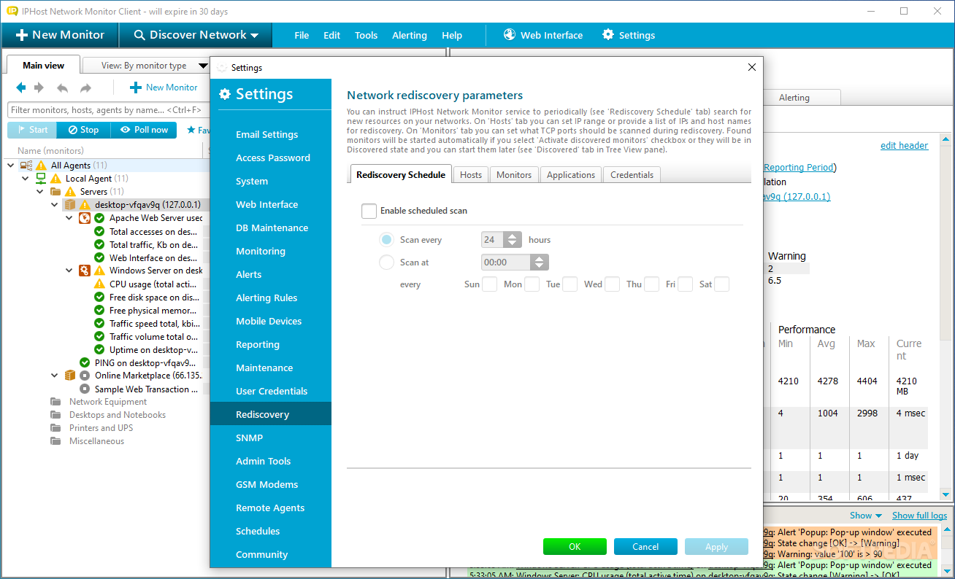
Task: Click the back navigation arrow in main view
Action: click(20, 88)
